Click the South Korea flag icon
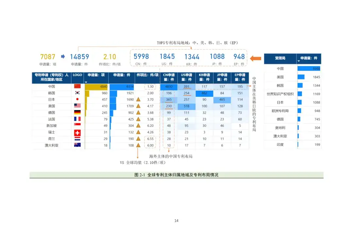The height and width of the screenshot is (249, 353). [77, 93]
